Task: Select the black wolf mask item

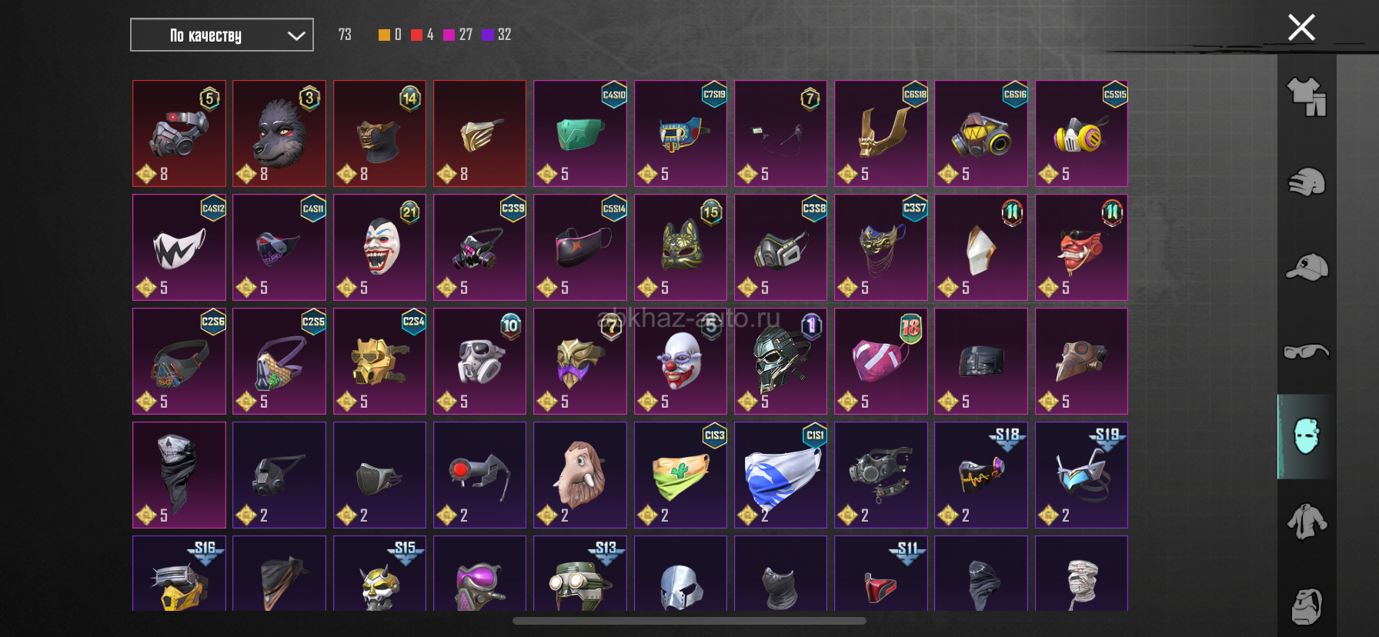Action: point(279,133)
